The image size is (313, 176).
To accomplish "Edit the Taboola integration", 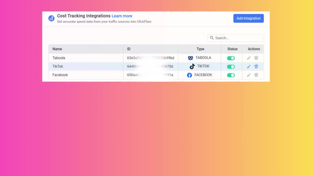I will (249, 58).
